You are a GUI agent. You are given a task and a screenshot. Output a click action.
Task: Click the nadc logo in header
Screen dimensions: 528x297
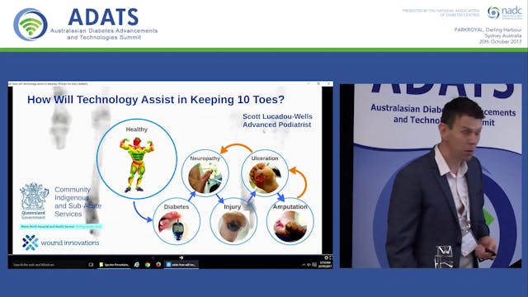[505, 13]
